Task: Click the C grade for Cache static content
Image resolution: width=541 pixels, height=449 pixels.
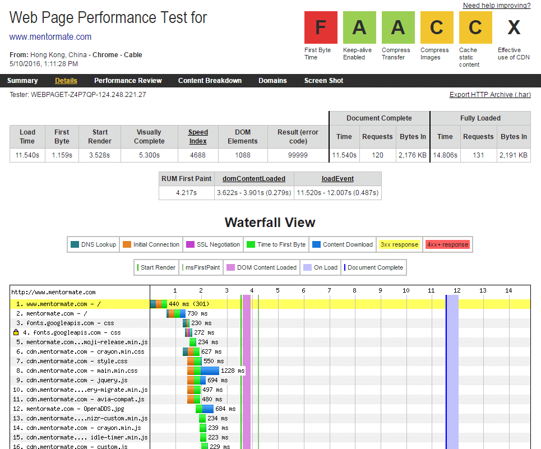Action: (x=475, y=27)
